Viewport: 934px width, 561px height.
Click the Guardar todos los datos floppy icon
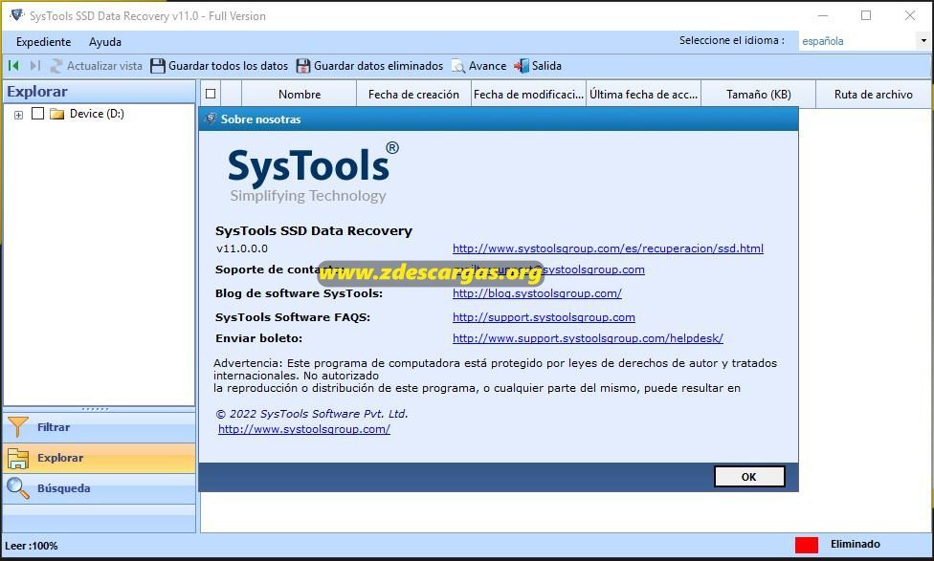coord(158,65)
